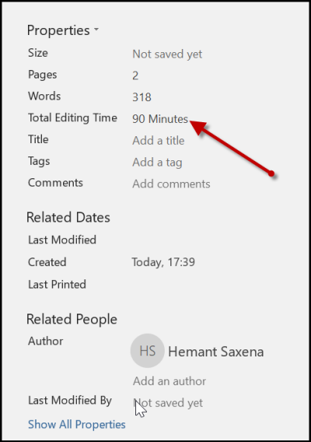Click the Related Dates heading
Viewport: 311px width, 442px height.
[68, 217]
